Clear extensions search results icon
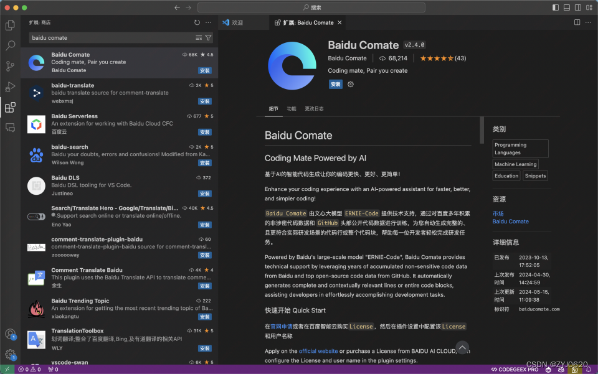The image size is (598, 374). point(199,38)
